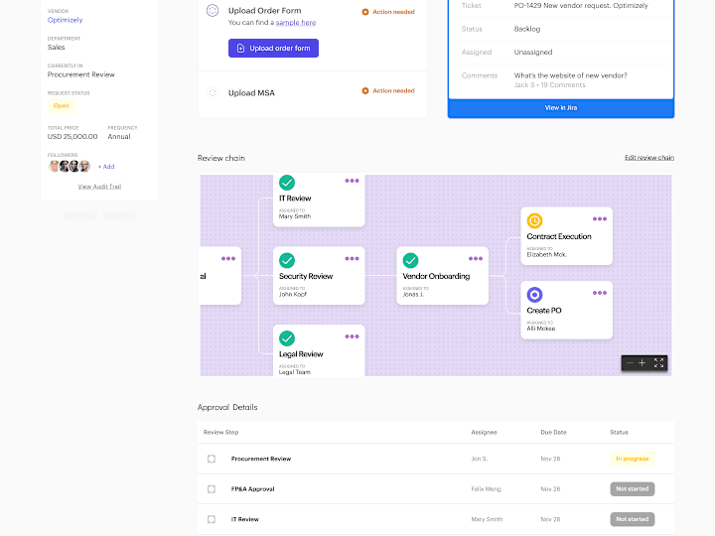
Task: Check the IT Review row checkbox
Action: coord(212,519)
